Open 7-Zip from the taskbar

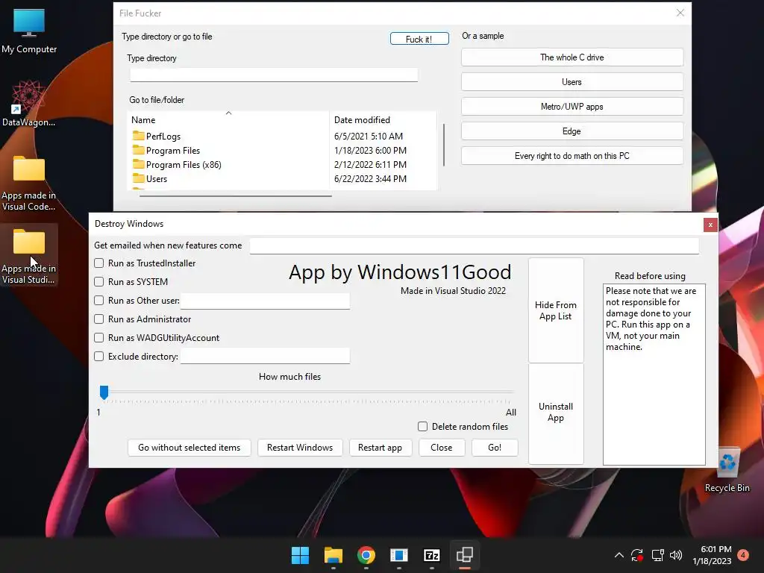click(x=432, y=555)
